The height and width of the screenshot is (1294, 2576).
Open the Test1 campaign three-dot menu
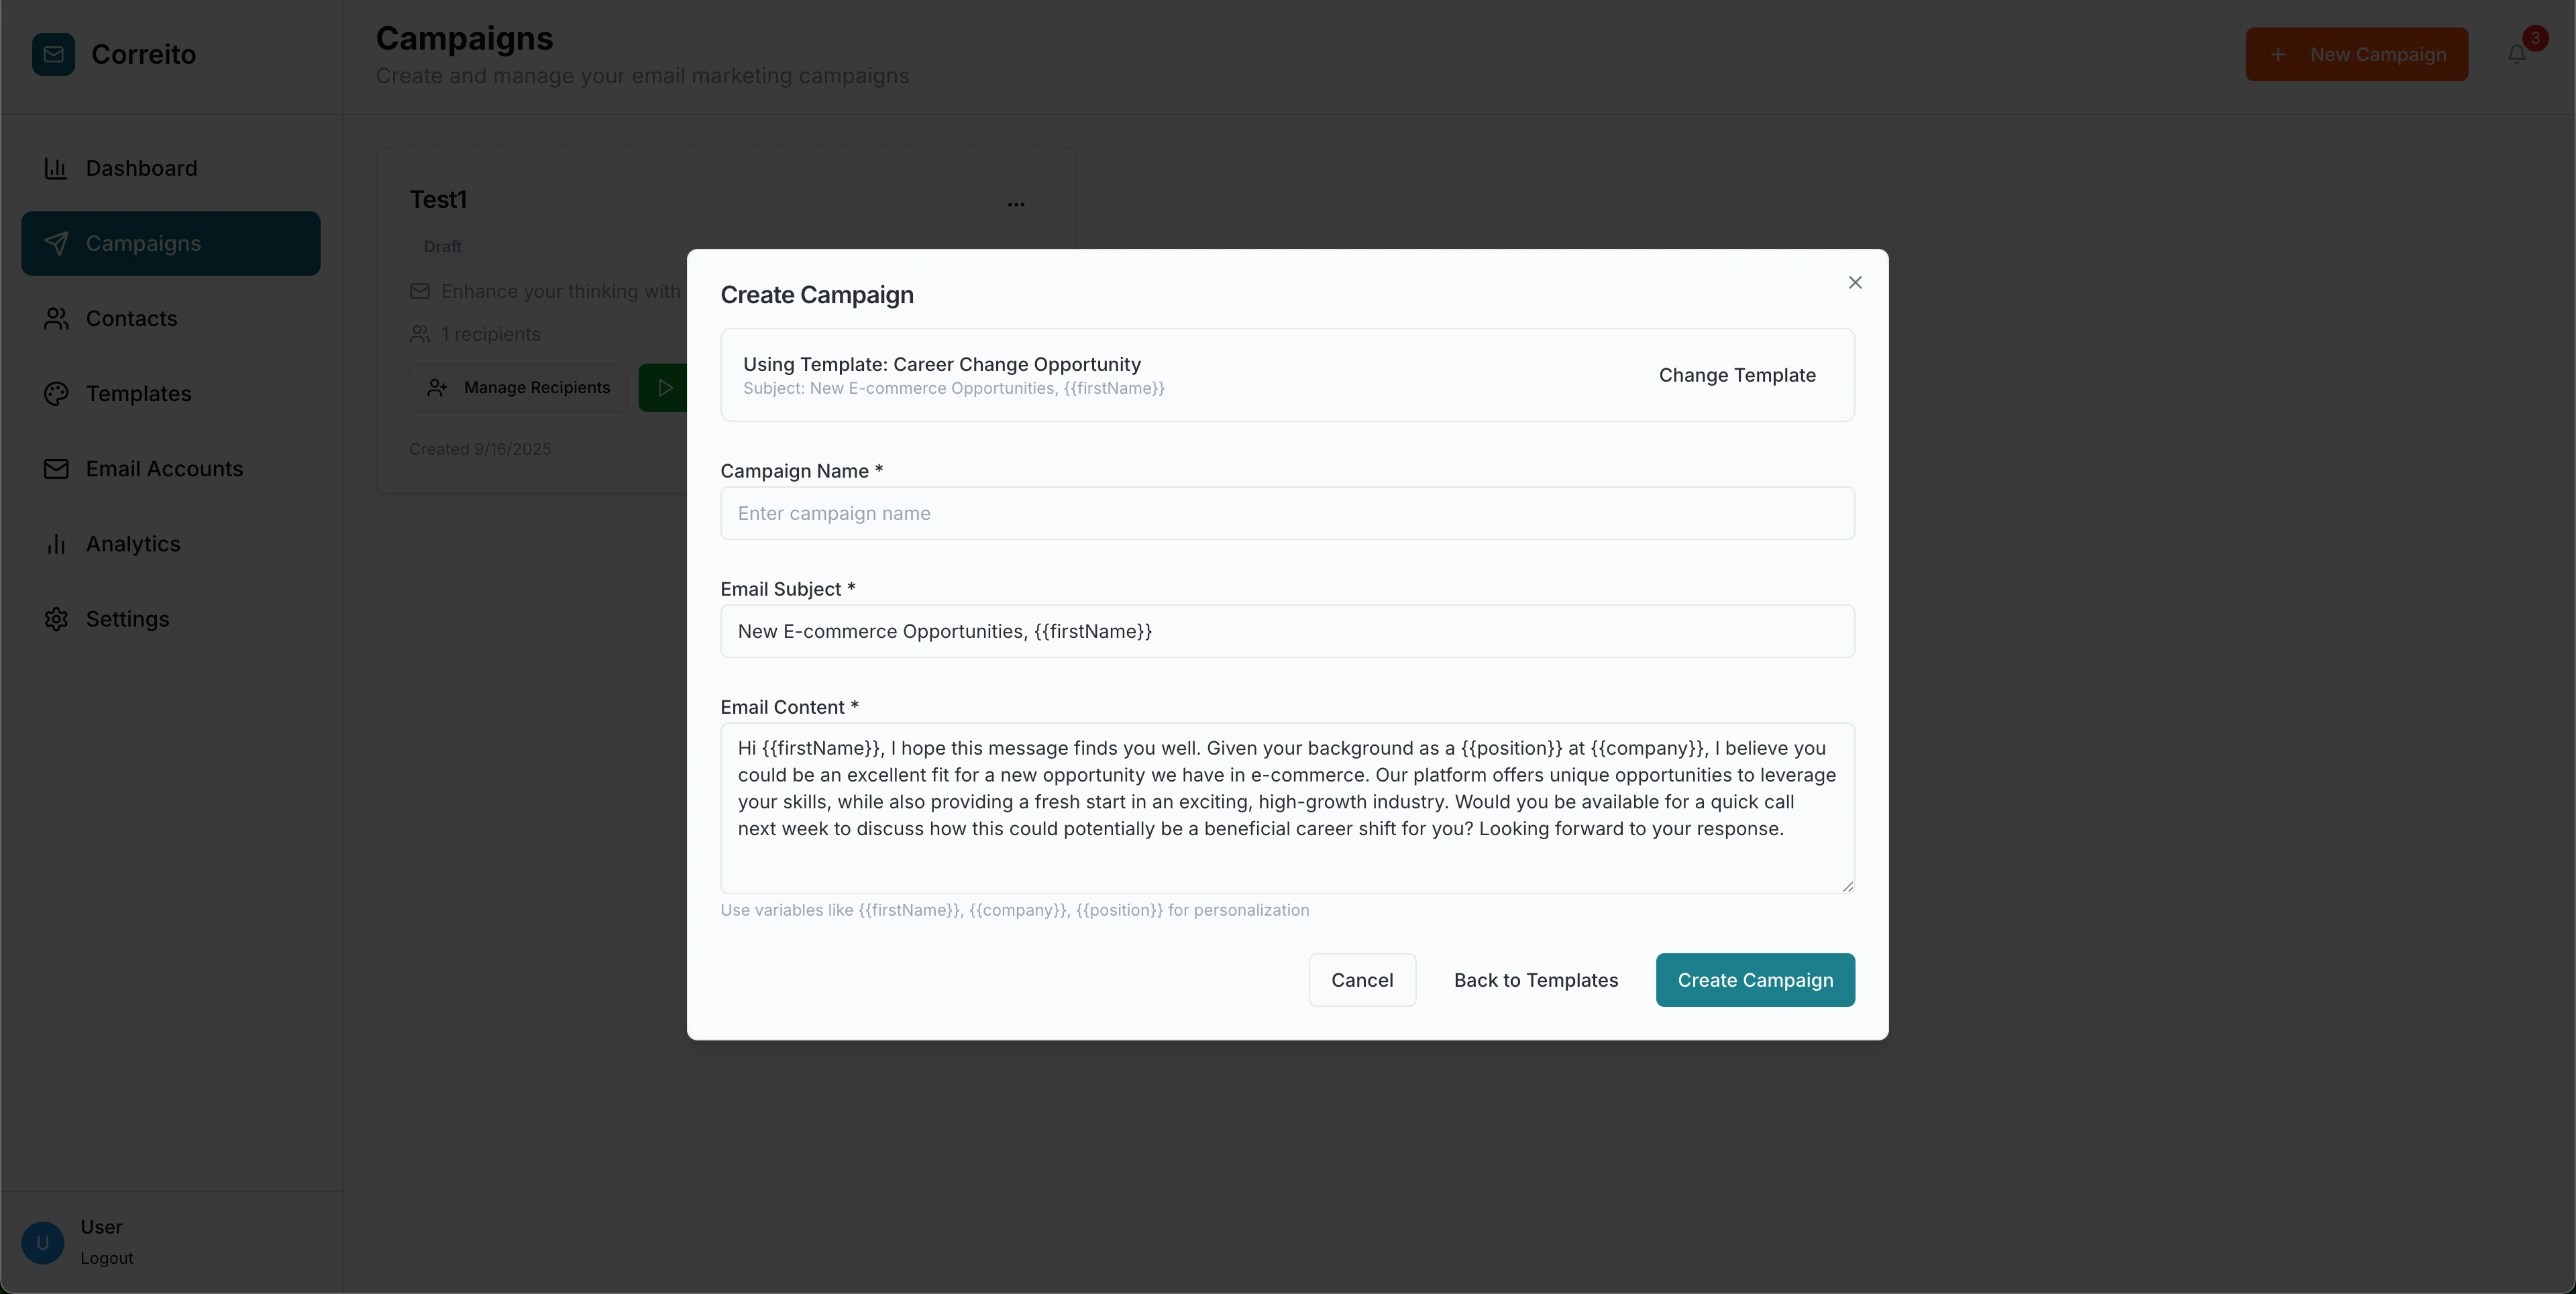point(1016,203)
